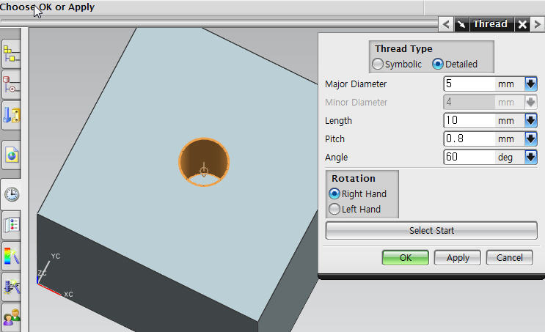Open the Angle field dropdown arrow

531,157
